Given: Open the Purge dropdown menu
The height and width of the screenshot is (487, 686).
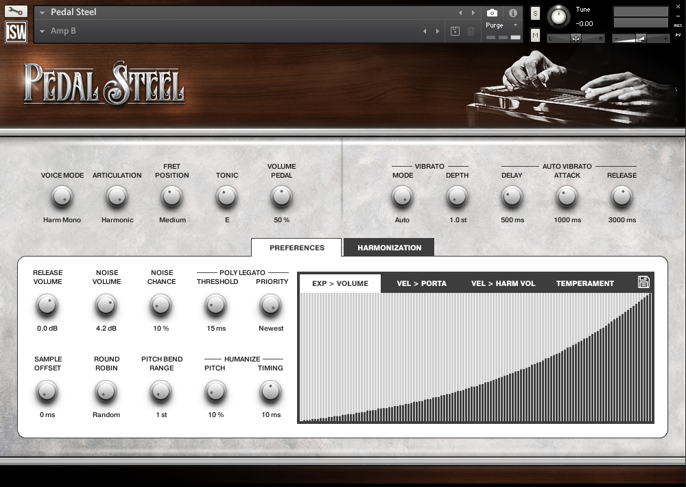Looking at the screenshot, I should (497, 24).
